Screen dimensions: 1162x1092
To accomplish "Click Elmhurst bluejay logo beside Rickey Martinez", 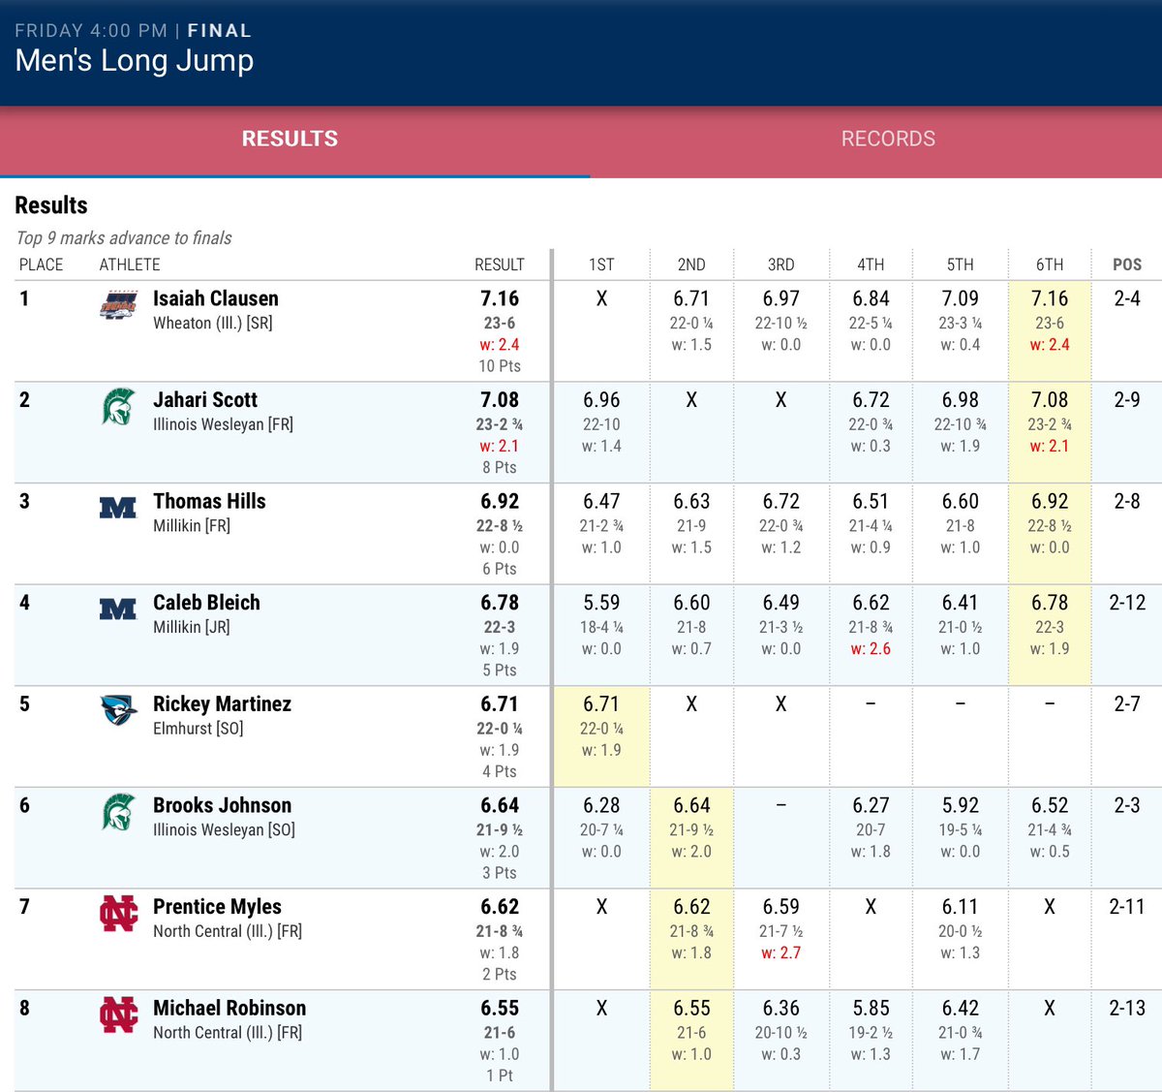I will (118, 710).
